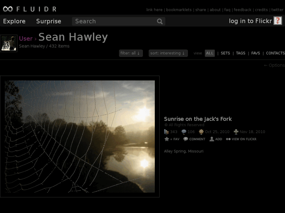Image resolution: width=285 pixels, height=213 pixels.
Task: Click the Sean Hawley page heading
Action: [73, 37]
